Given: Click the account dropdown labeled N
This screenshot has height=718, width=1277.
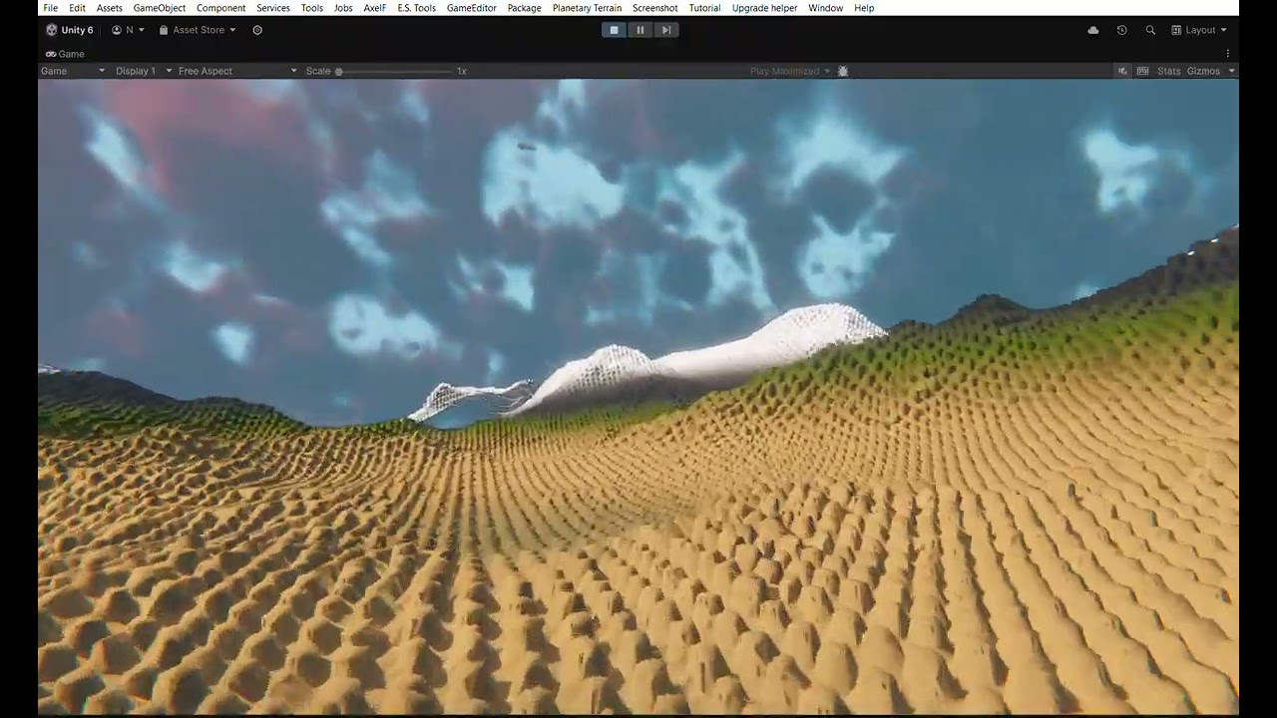Looking at the screenshot, I should [128, 30].
